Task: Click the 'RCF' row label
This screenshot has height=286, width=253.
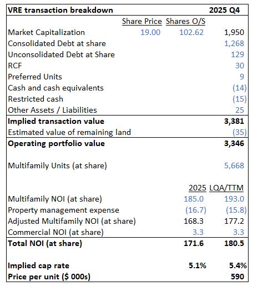Action: tap(15, 66)
